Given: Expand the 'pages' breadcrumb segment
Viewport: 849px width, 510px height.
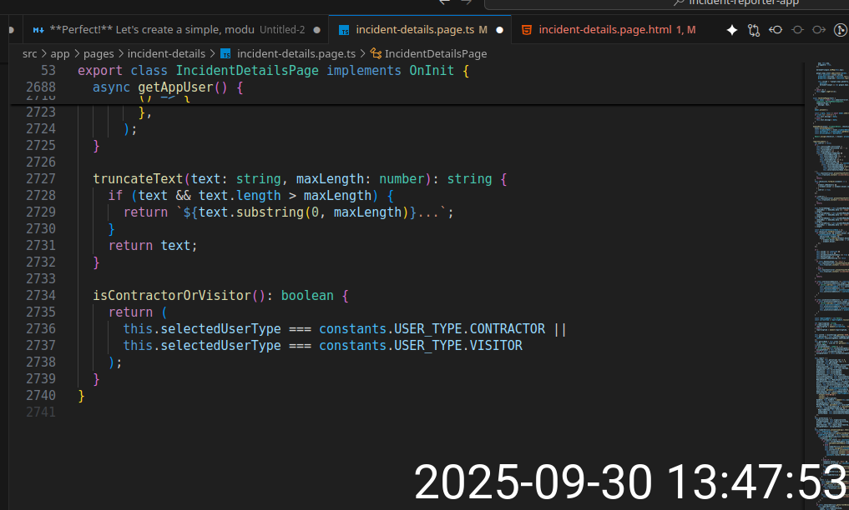Looking at the screenshot, I should click(99, 53).
